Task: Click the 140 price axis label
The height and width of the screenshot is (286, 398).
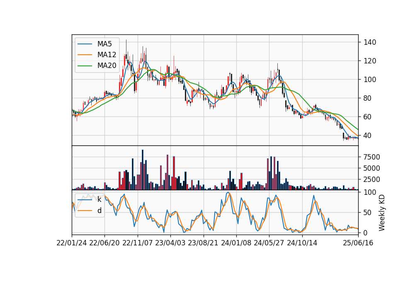Action: (x=370, y=42)
